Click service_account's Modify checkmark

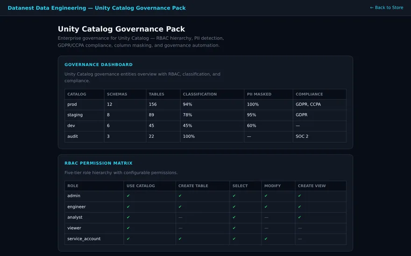(x=266, y=239)
